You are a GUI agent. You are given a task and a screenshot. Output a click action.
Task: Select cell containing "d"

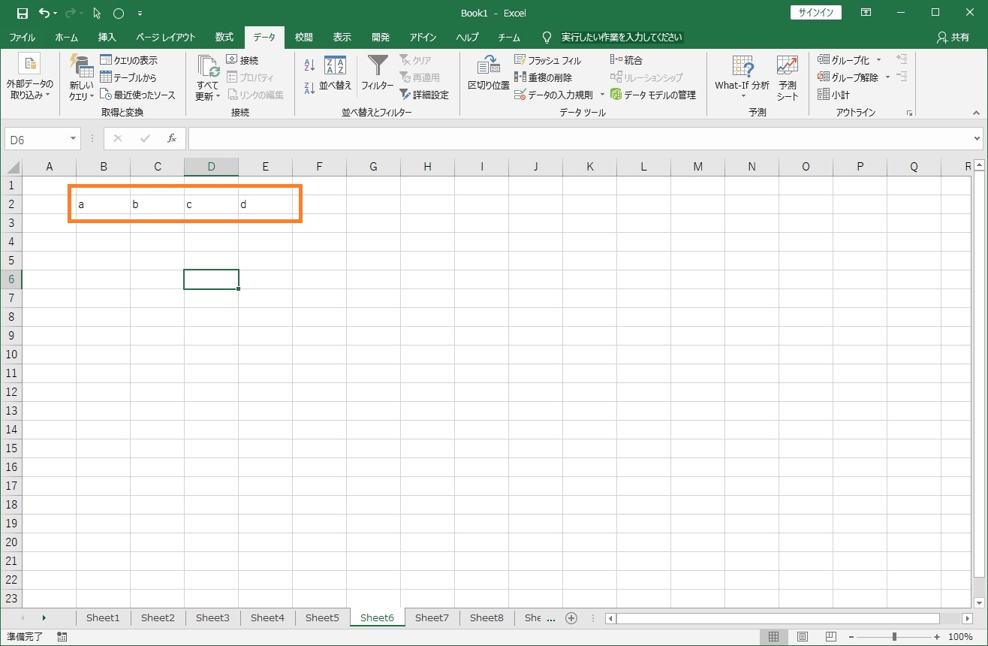pyautogui.click(x=266, y=204)
